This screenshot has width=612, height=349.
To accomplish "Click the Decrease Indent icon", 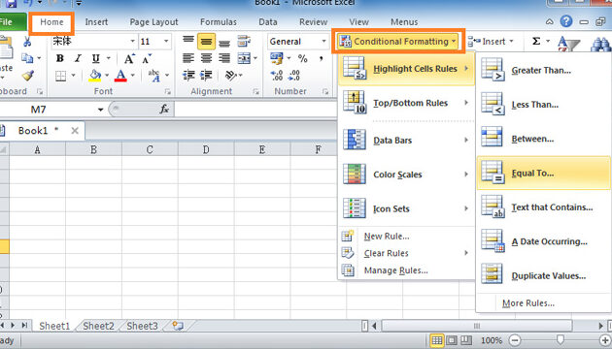I will tap(188, 76).
